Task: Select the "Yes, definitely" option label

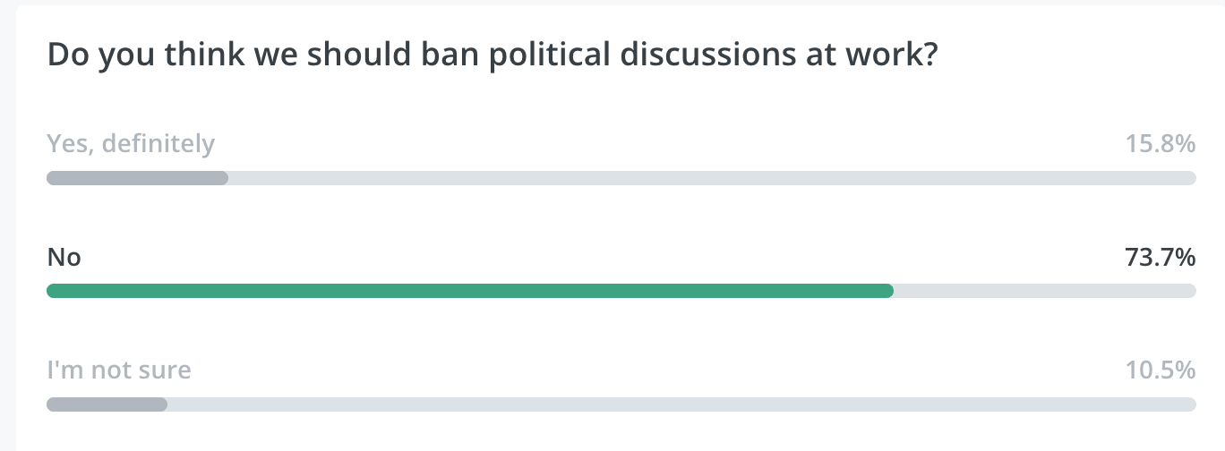Action: click(x=131, y=144)
